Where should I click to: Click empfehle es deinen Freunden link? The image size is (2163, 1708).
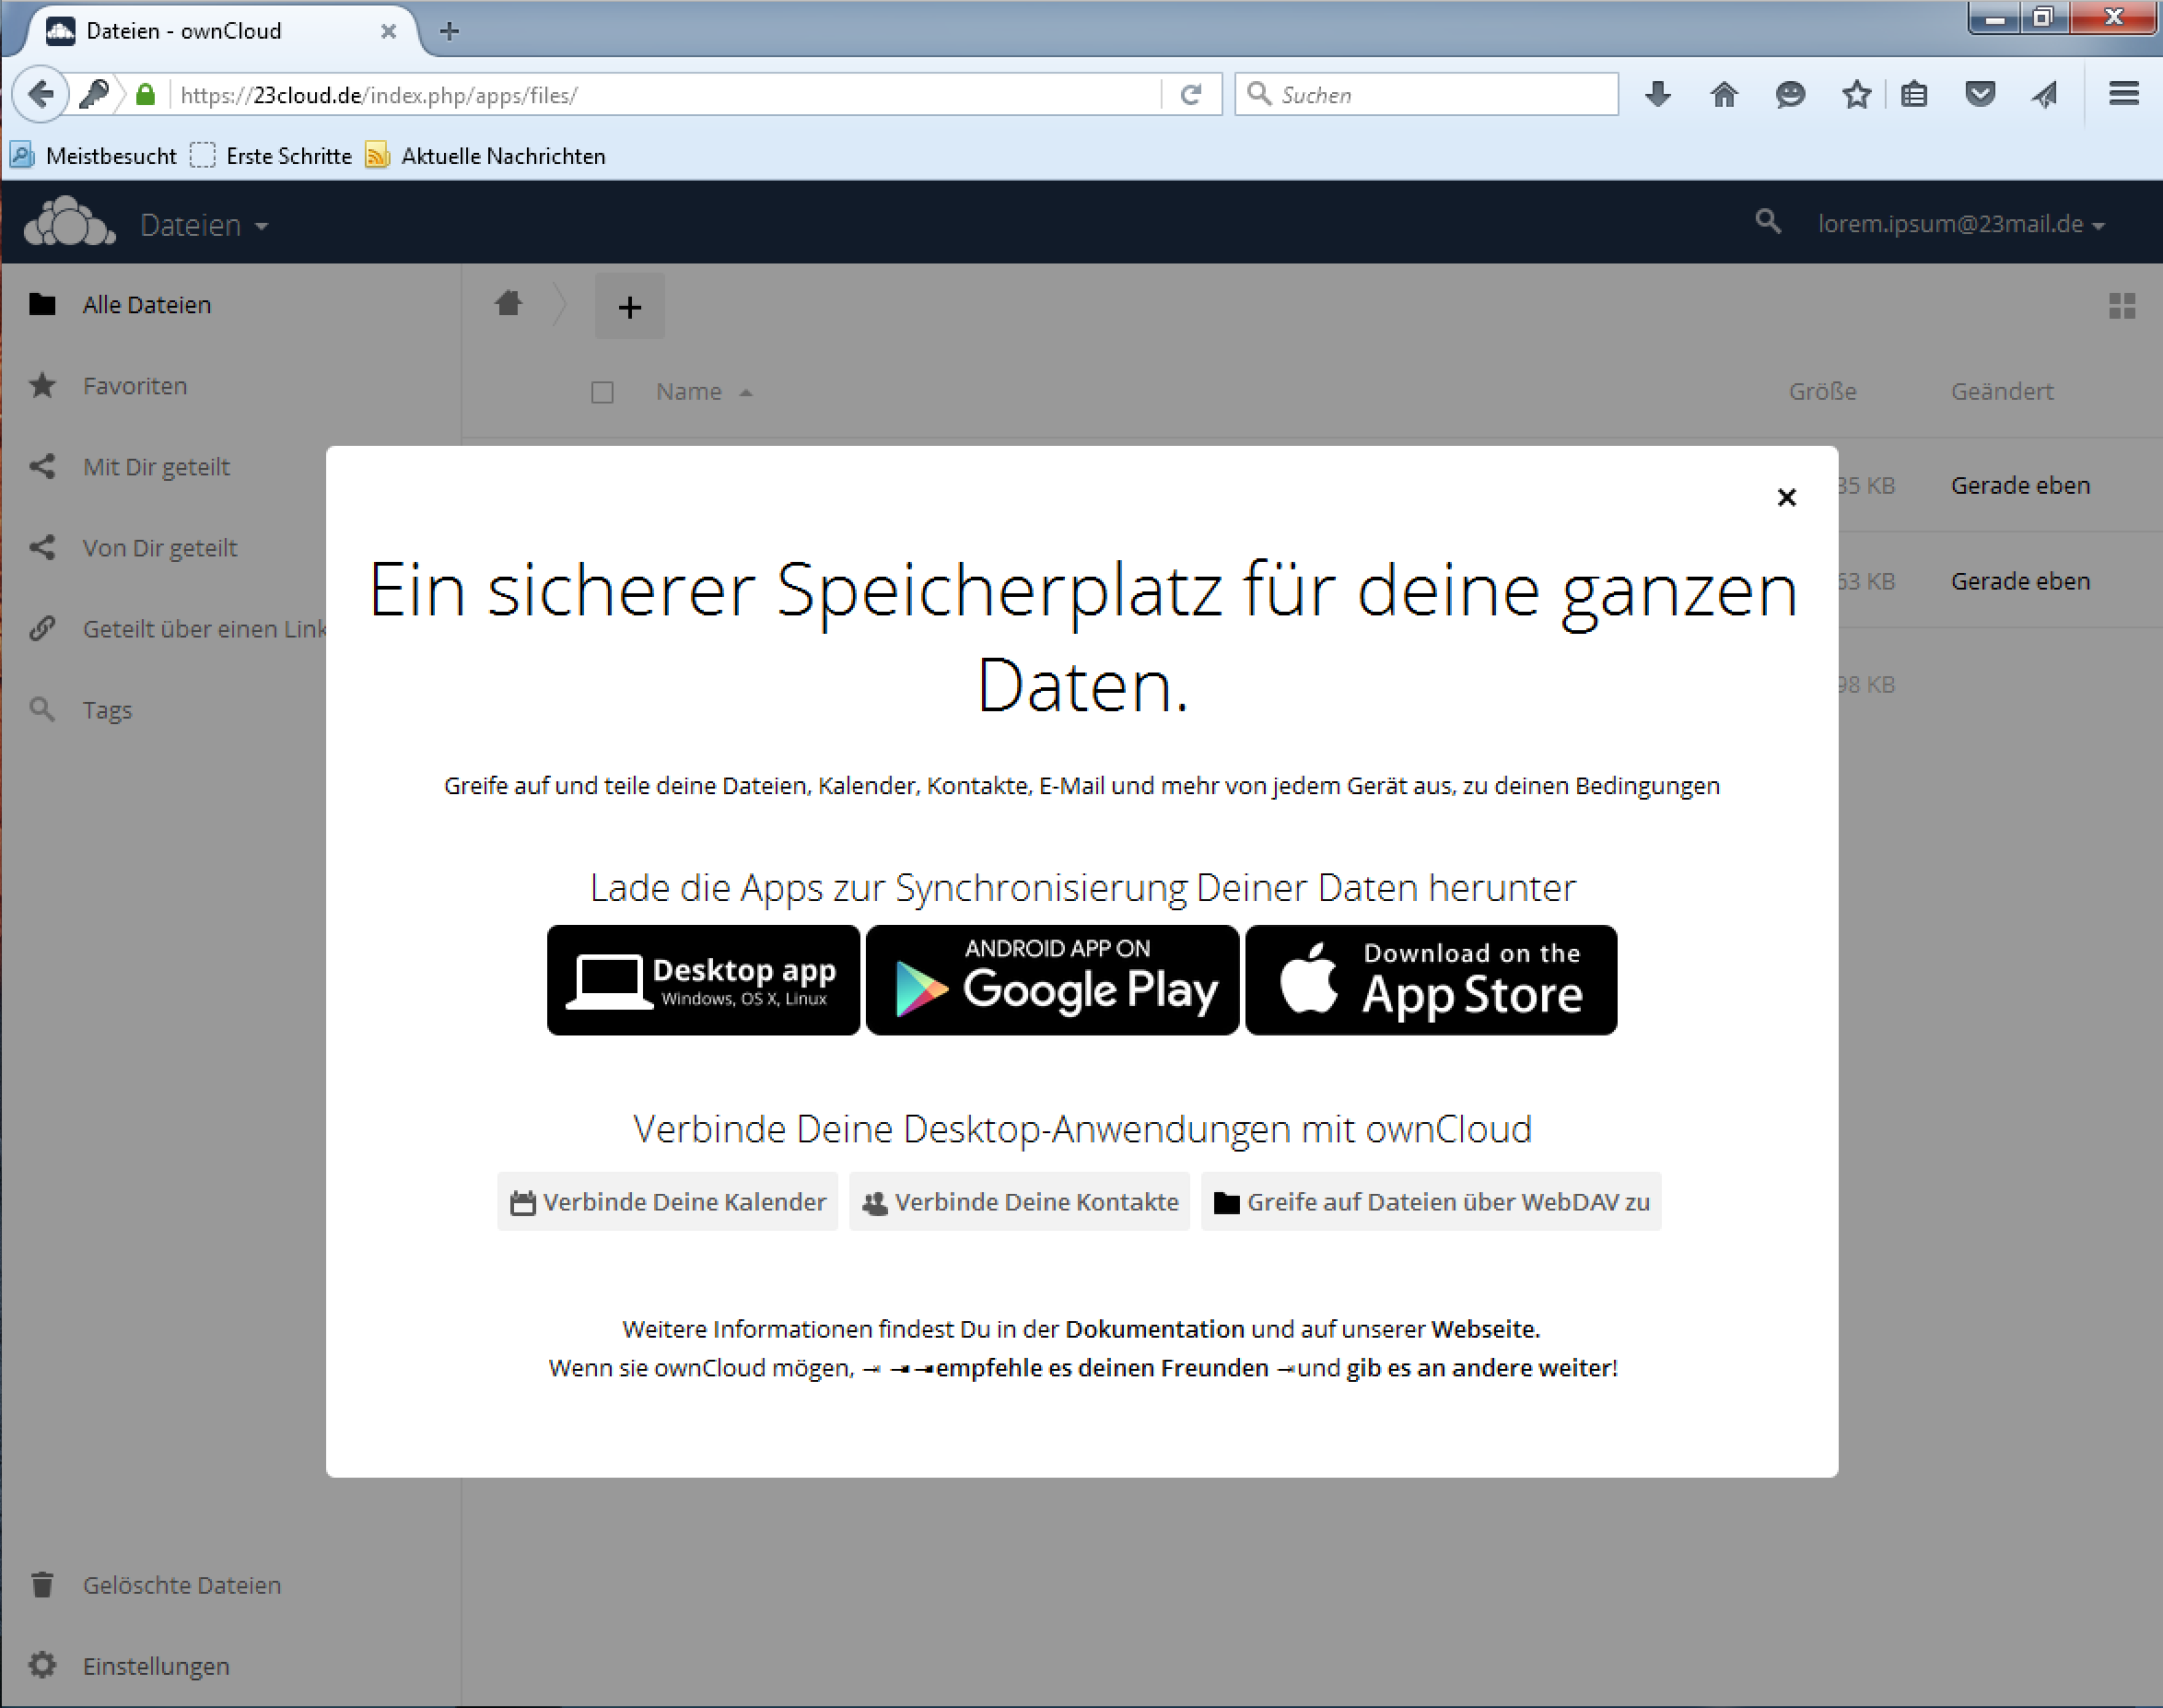coord(1102,1367)
